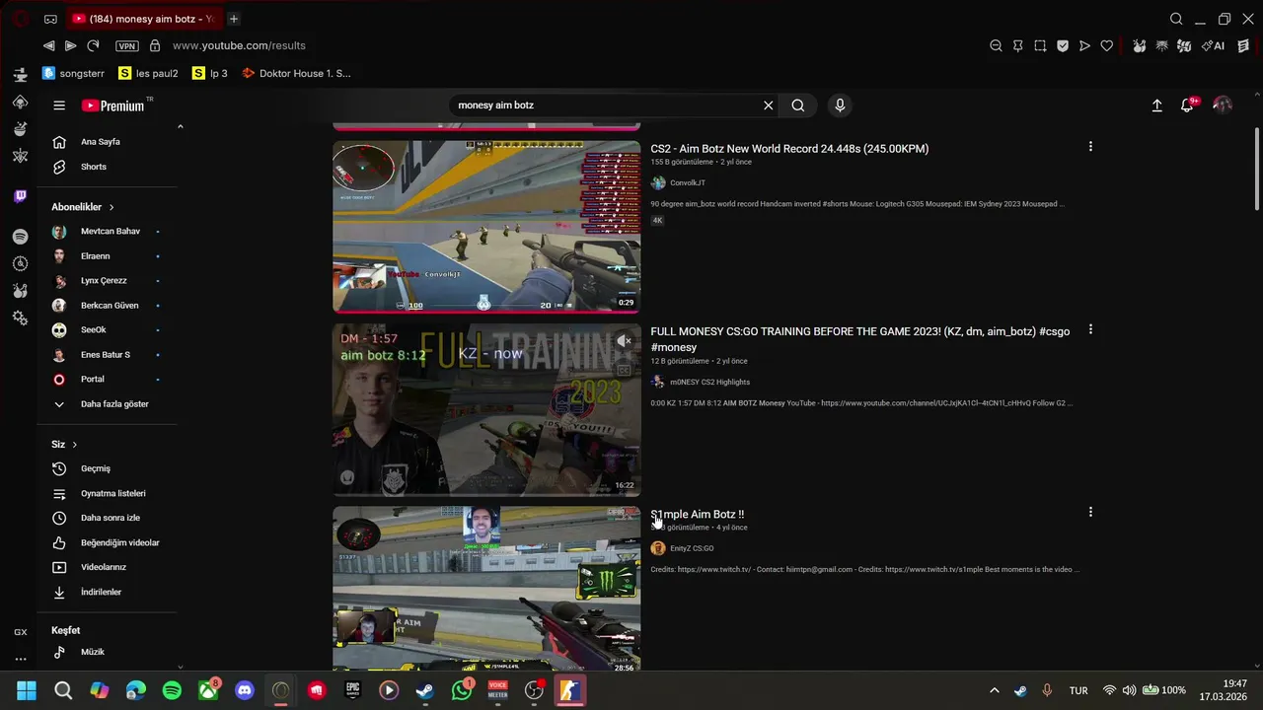Expand Daha fazla göster subscriptions
1263x710 pixels.
click(x=107, y=404)
